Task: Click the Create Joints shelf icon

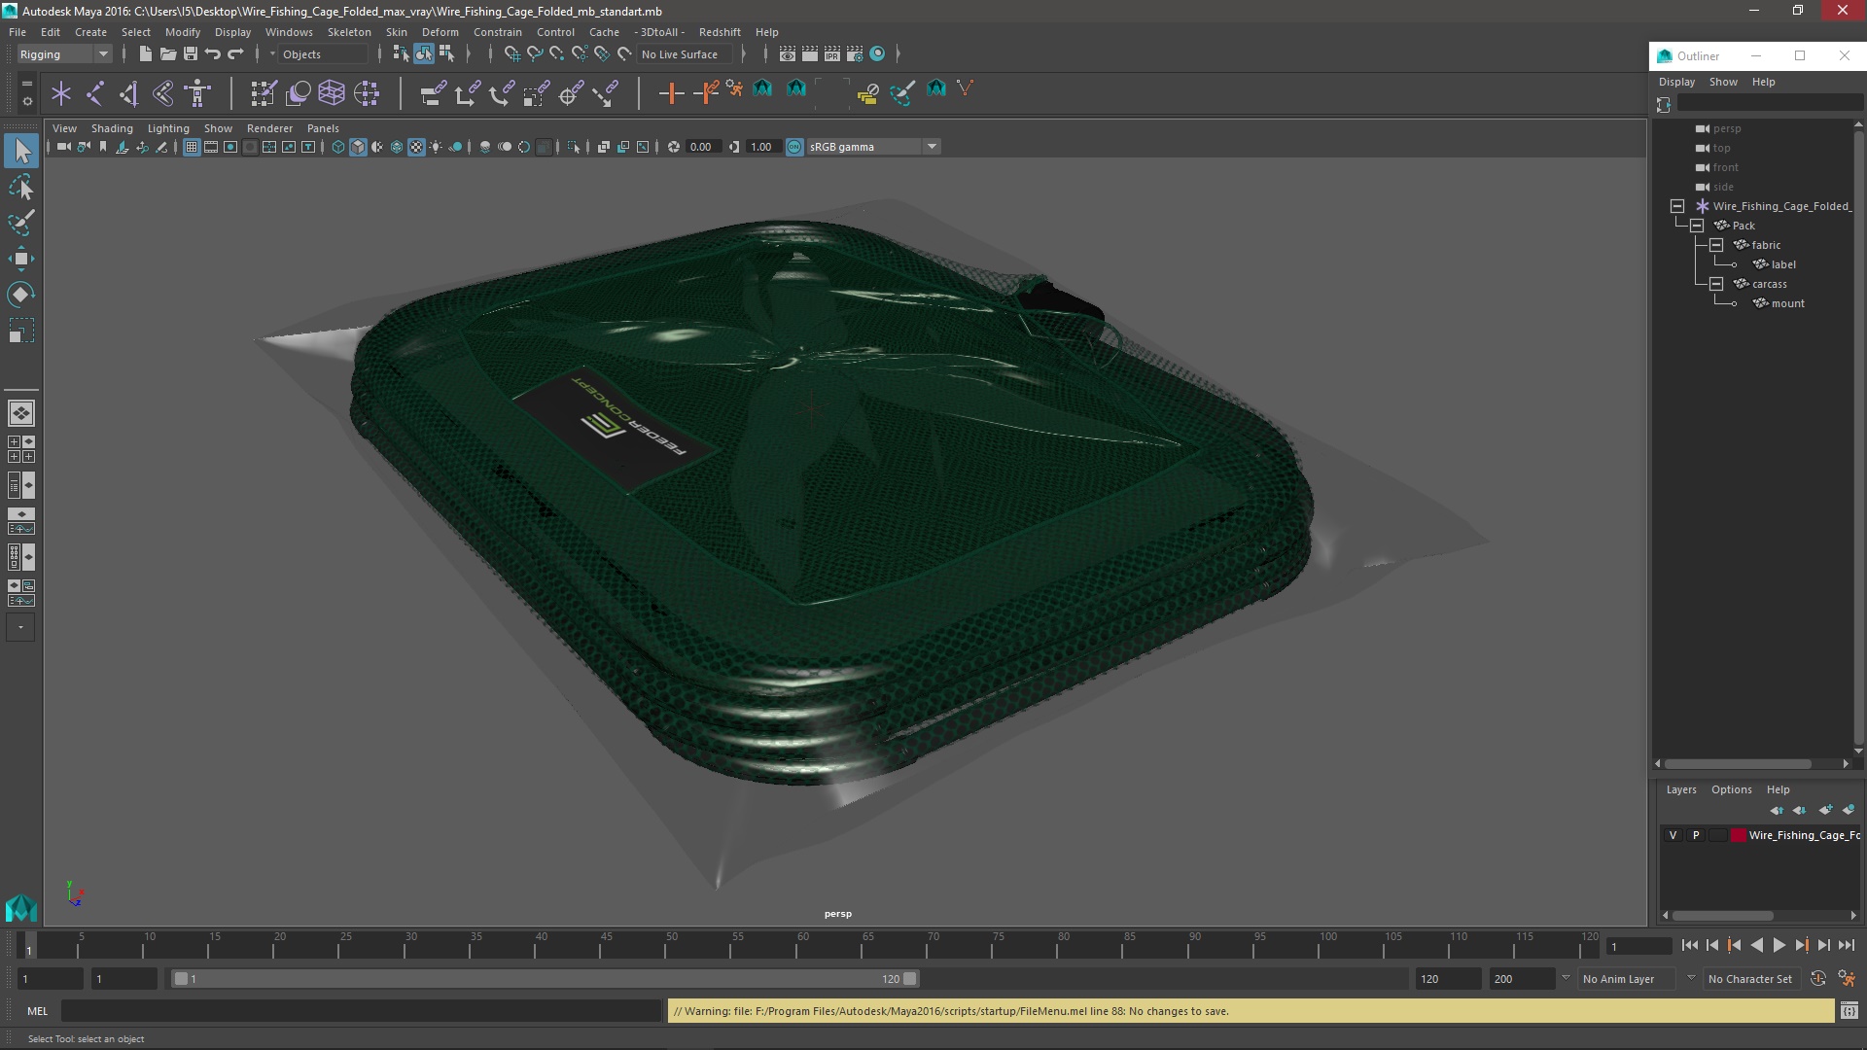Action: coord(95,93)
